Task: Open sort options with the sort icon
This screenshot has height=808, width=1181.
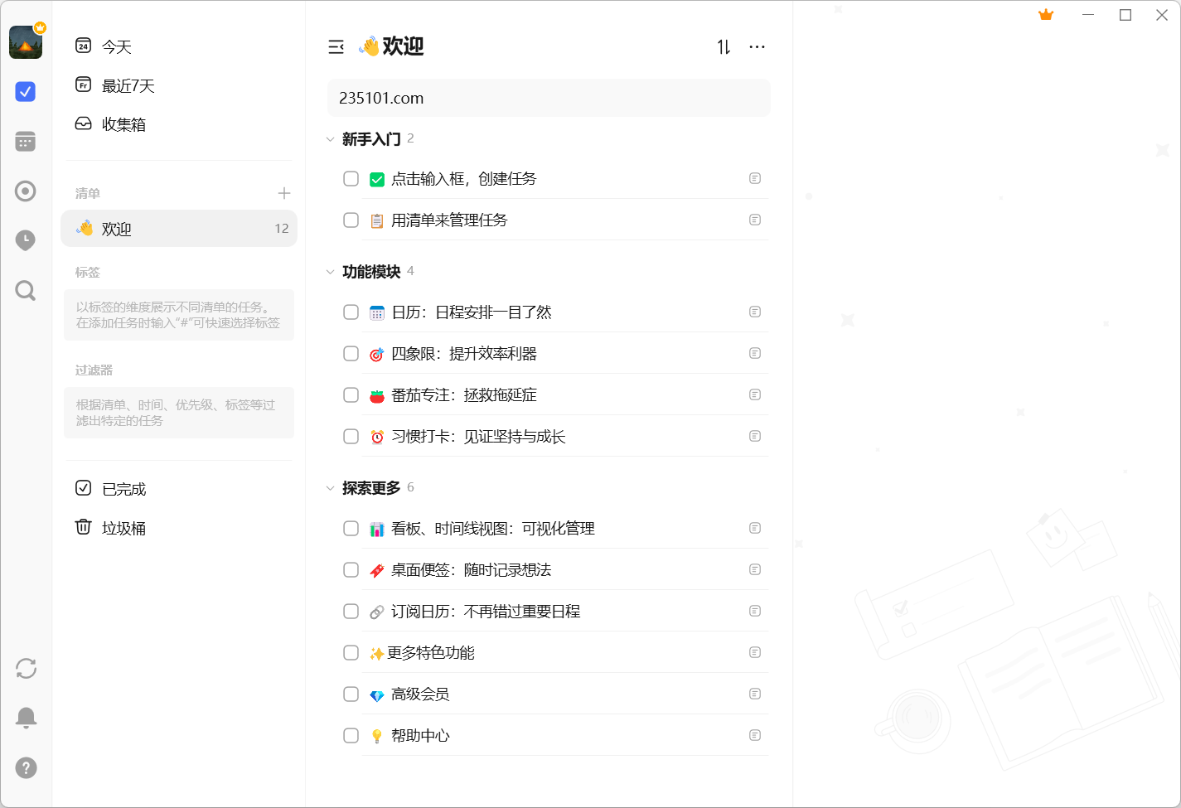Action: tap(722, 47)
